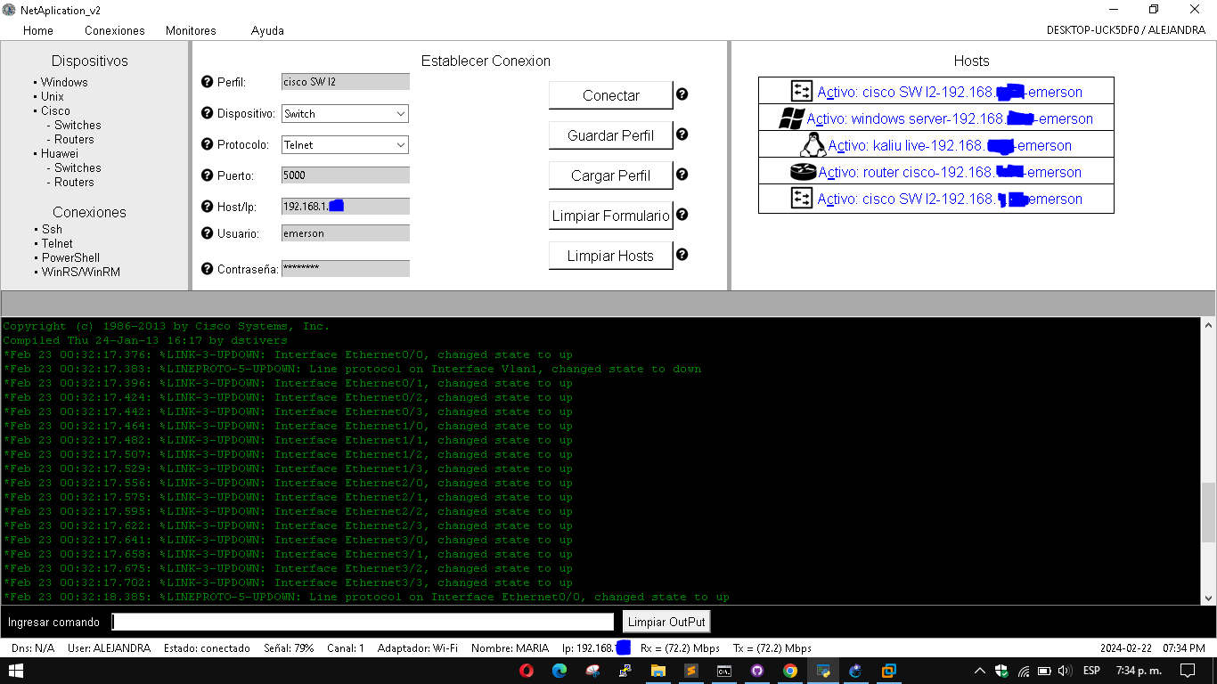Image resolution: width=1217 pixels, height=684 pixels.
Task: Click help icon next to Cargar Perfil
Action: 682,175
